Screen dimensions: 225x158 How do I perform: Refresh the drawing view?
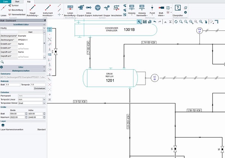pos(176,22)
